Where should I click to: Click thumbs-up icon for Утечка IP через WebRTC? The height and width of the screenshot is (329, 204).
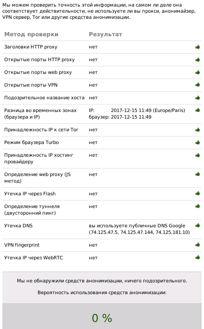coord(197,257)
